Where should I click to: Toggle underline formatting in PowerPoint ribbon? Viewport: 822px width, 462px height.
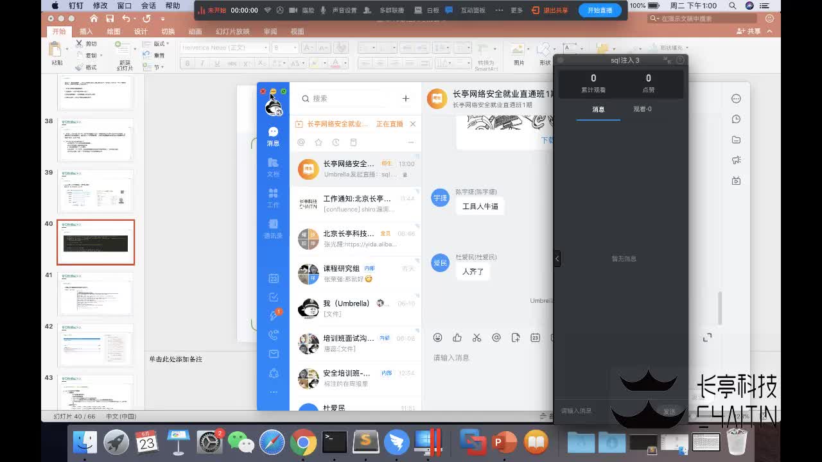pos(216,63)
